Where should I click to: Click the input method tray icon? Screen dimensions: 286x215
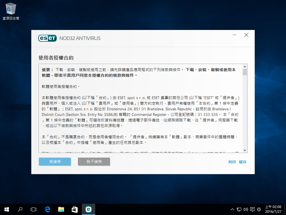pos(259,209)
